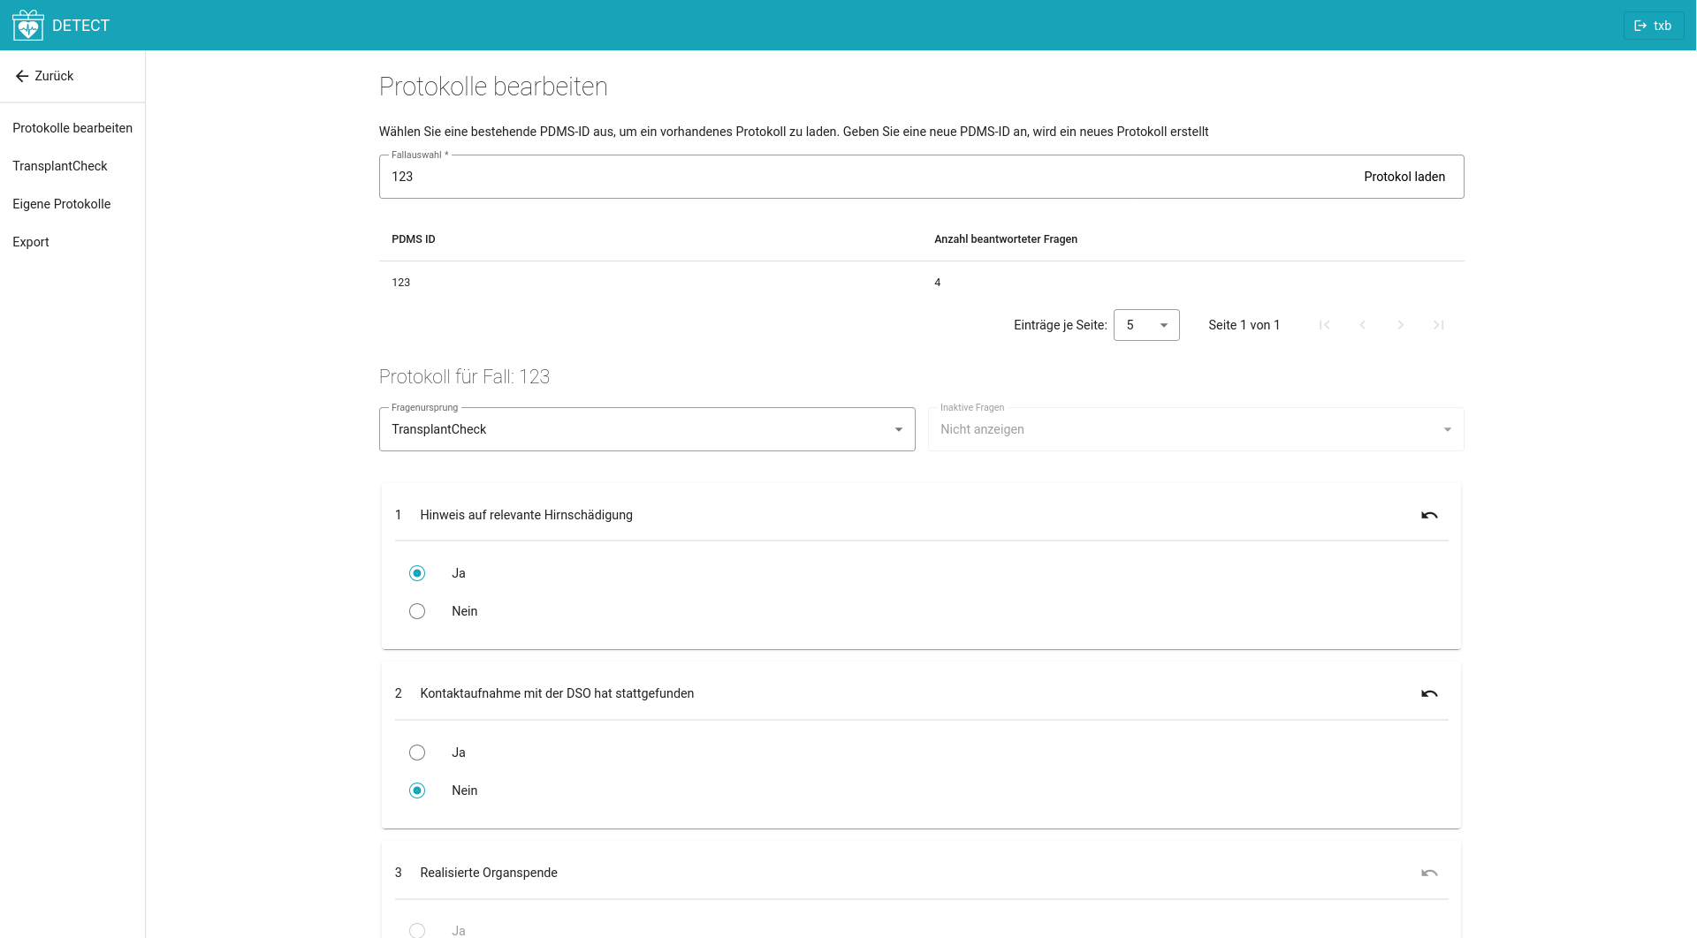Click the Protokol laden button

coord(1404,177)
